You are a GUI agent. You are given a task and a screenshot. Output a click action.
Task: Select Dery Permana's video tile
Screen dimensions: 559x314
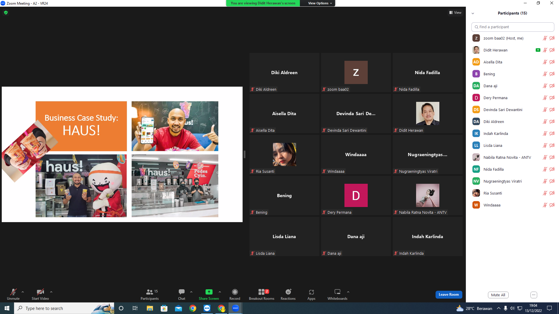point(356,195)
